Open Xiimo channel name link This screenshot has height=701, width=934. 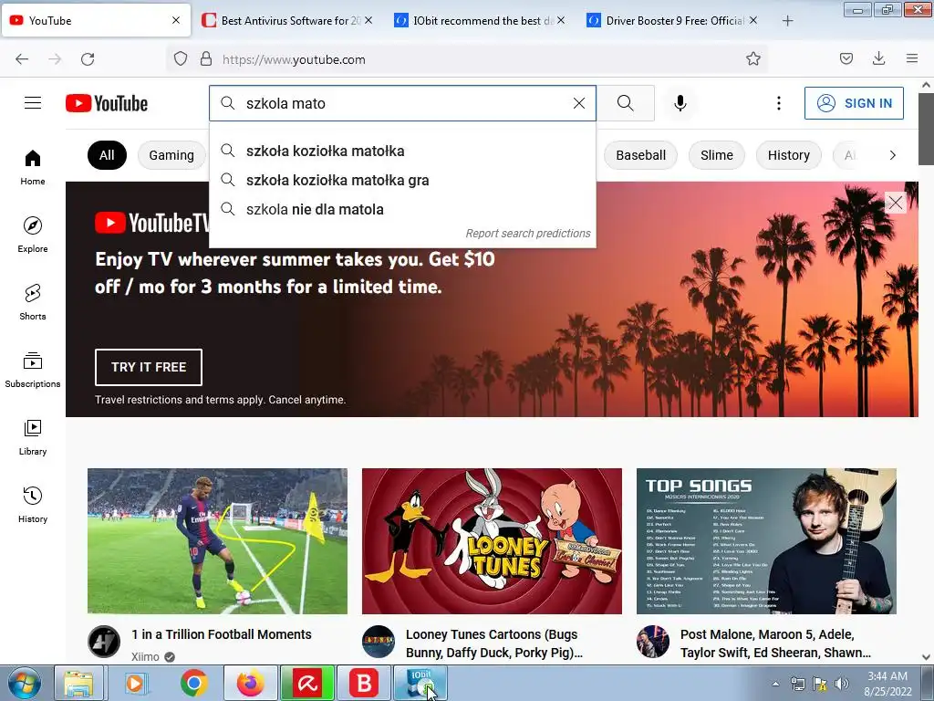click(145, 656)
